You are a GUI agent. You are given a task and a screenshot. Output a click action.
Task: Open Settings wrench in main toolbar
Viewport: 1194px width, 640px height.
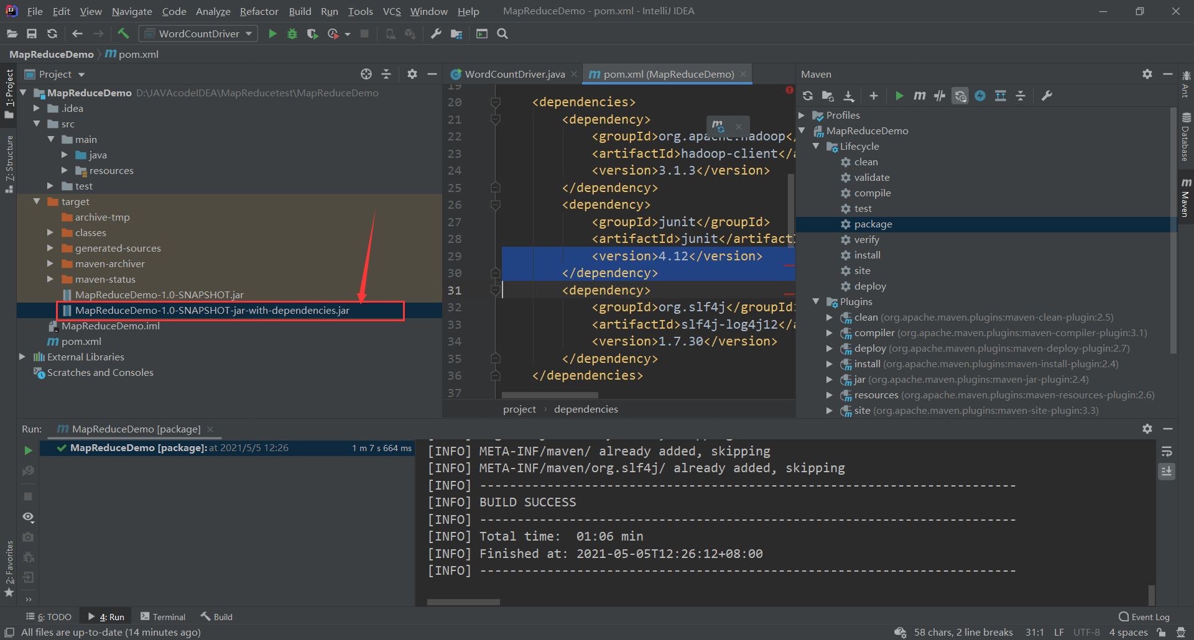pyautogui.click(x=436, y=34)
